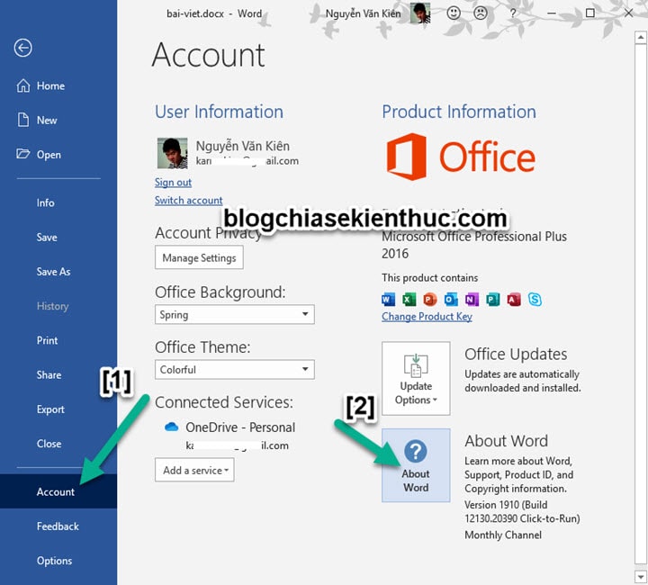Image resolution: width=648 pixels, height=585 pixels.
Task: Click the "Monthly Channel" text
Action: (x=503, y=535)
